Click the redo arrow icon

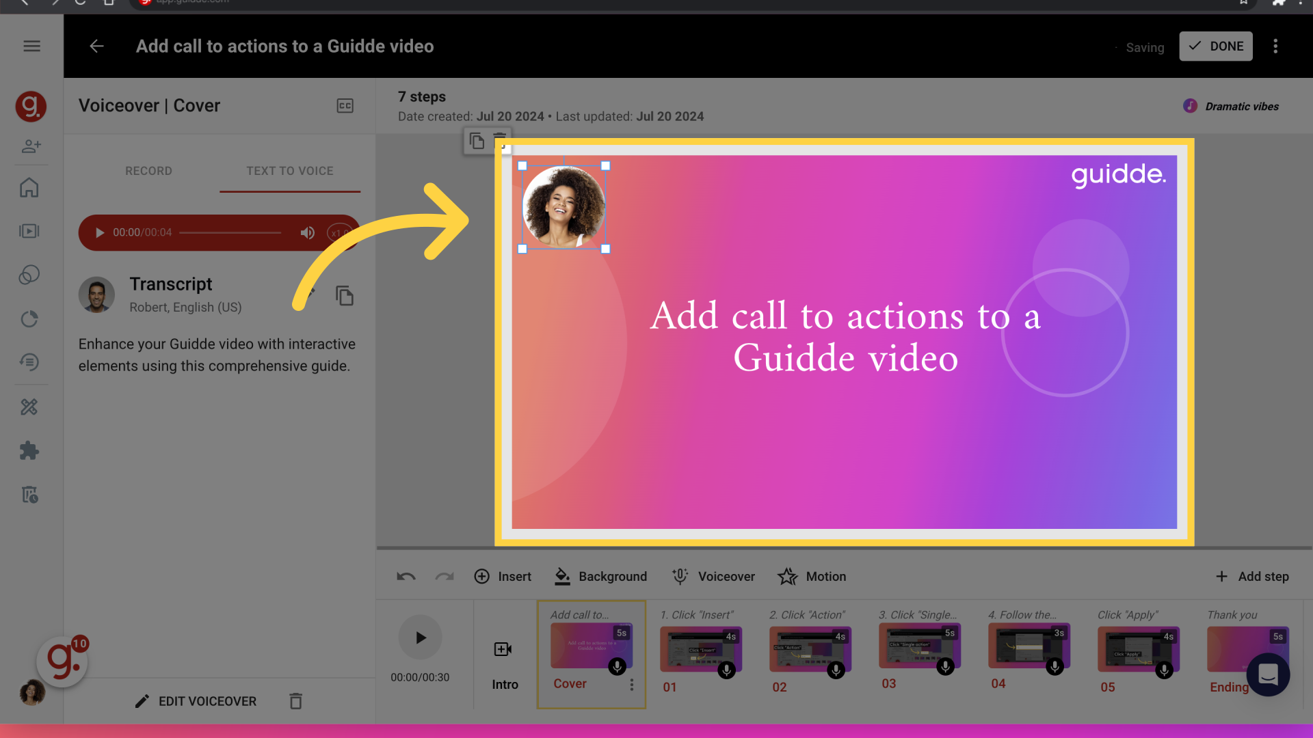[x=444, y=576]
